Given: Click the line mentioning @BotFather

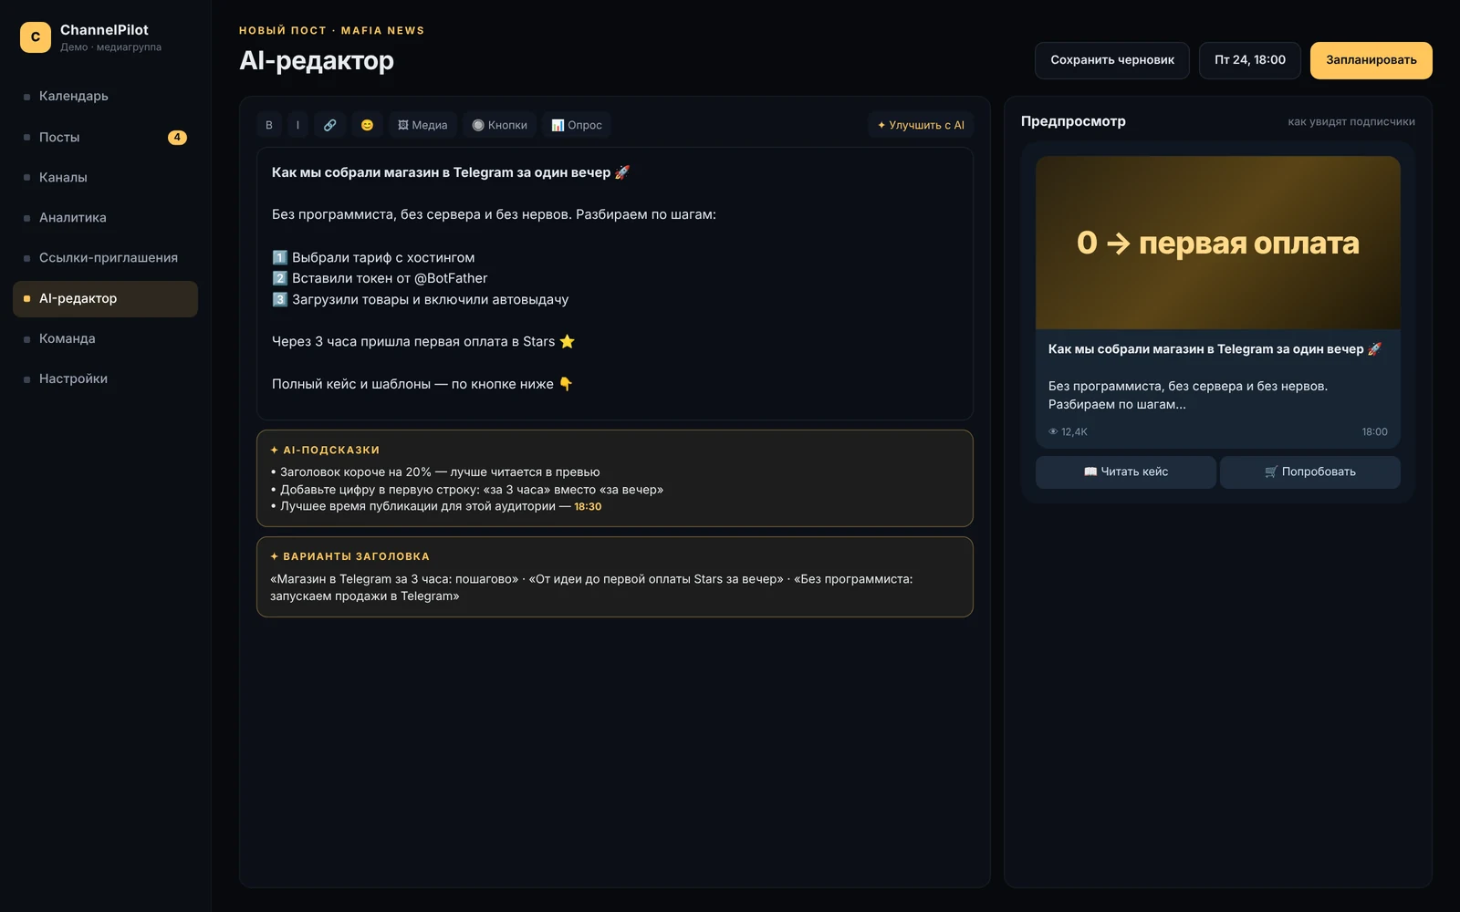Looking at the screenshot, I should tap(380, 278).
